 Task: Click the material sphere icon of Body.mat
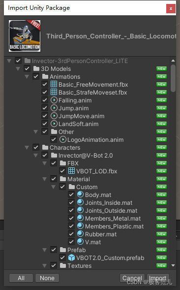coord(80,194)
